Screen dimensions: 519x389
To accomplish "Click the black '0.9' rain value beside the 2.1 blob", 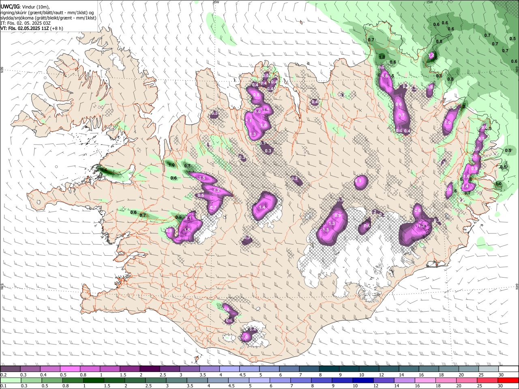I will 178,218.
